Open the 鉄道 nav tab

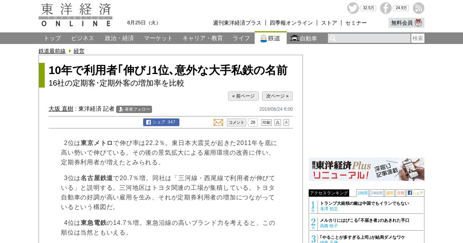(270, 38)
